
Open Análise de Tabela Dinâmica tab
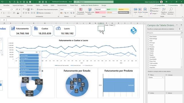pos(90,5)
